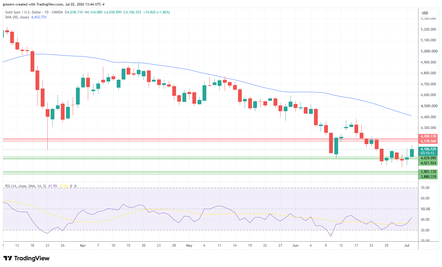The width and height of the screenshot is (442, 267).
Task: Click the SMA value 4,412.731
Action: pyautogui.click(x=39, y=17)
